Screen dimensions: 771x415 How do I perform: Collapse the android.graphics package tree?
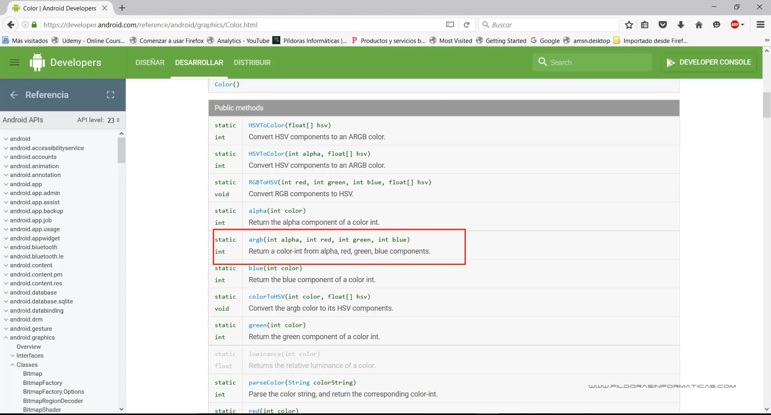pyautogui.click(x=6, y=338)
